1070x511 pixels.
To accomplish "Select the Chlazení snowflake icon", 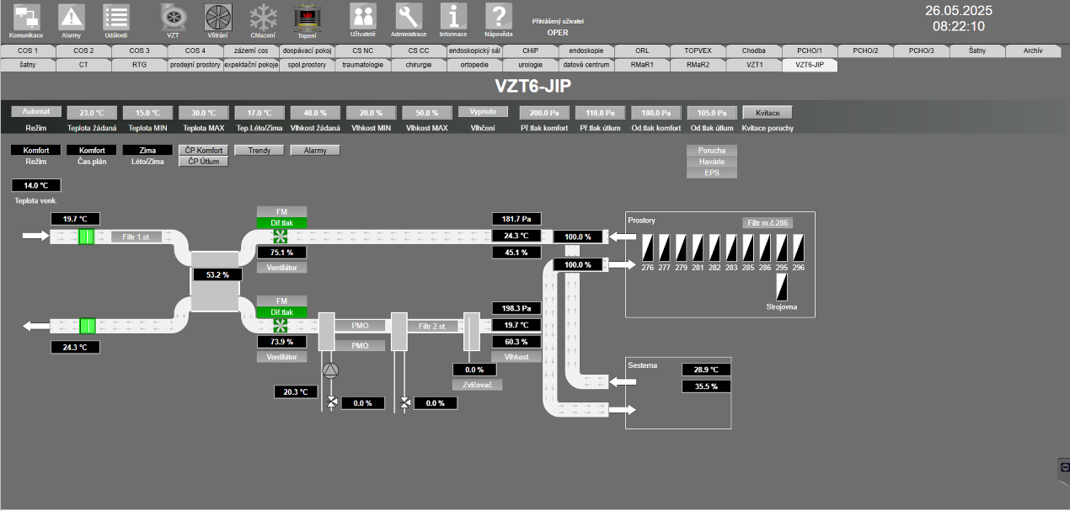I will coord(263,18).
